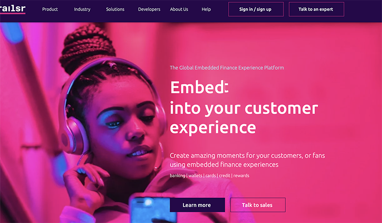Click the Talk to sales button
The height and width of the screenshot is (223, 382).
pos(258,205)
